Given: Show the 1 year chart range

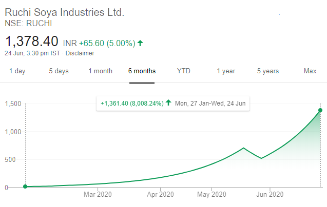Looking at the screenshot, I should [x=226, y=71].
